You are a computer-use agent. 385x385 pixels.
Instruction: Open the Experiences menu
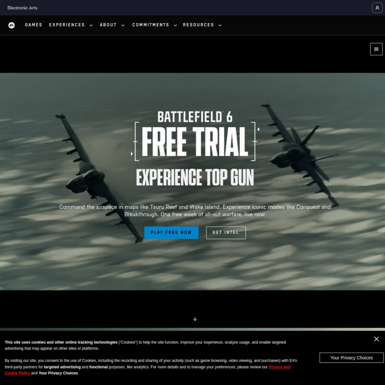67,25
